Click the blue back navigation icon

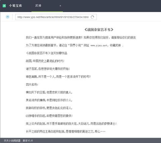click(x=8, y=17)
